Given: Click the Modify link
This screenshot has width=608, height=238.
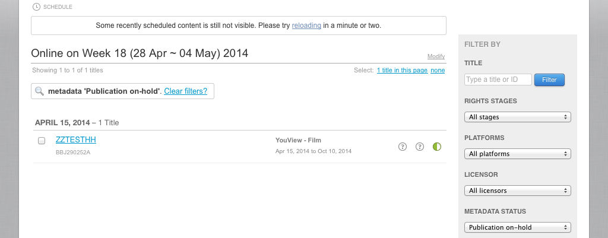Looking at the screenshot, I should [436, 56].
